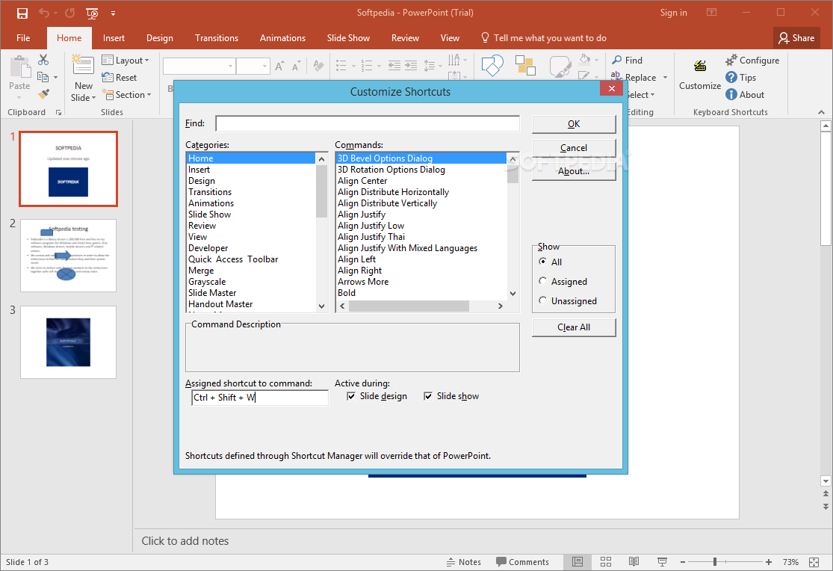
Task: Click the New Slide icon
Action: click(x=83, y=64)
